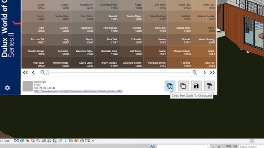
Task: Click the Lock 3D View icon
Action: tap(54, 141)
